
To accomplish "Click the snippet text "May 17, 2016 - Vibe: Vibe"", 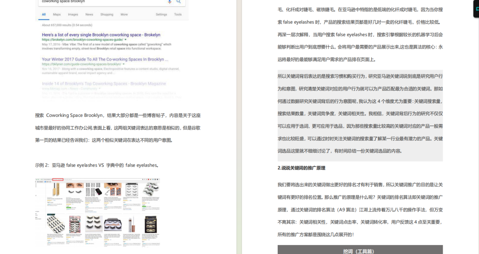I will (106, 47).
